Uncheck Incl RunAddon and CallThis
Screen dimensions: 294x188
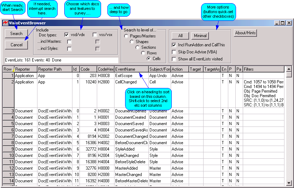point(174,45)
